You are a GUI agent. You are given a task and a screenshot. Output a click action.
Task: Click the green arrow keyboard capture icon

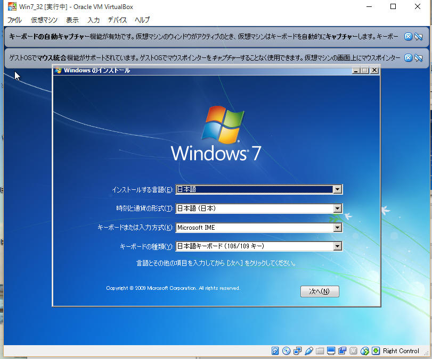click(x=376, y=350)
